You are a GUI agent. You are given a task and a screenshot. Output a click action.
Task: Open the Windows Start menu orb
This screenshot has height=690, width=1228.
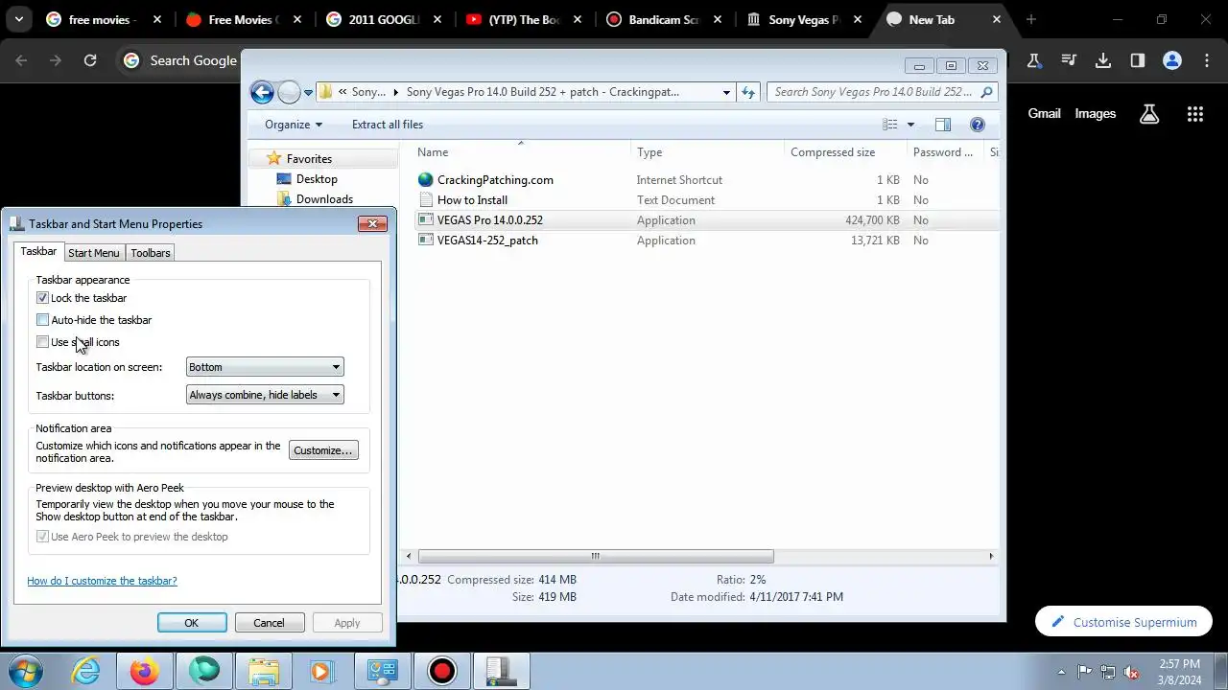pyautogui.click(x=25, y=670)
